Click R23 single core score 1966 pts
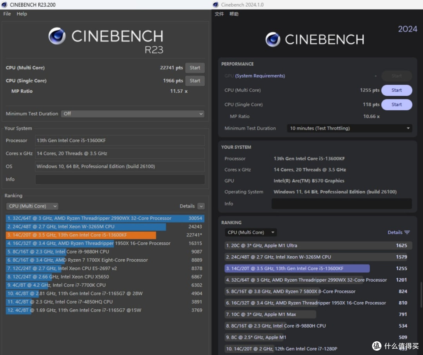Viewport: 423px width, 355px height. (x=173, y=81)
